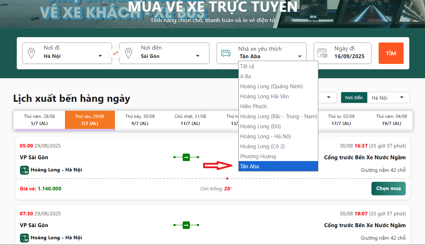Image resolution: width=425 pixels, height=245 pixels.
Task: Expand the Nơi Đến Hà Nội filter dropdown
Action: (388, 98)
